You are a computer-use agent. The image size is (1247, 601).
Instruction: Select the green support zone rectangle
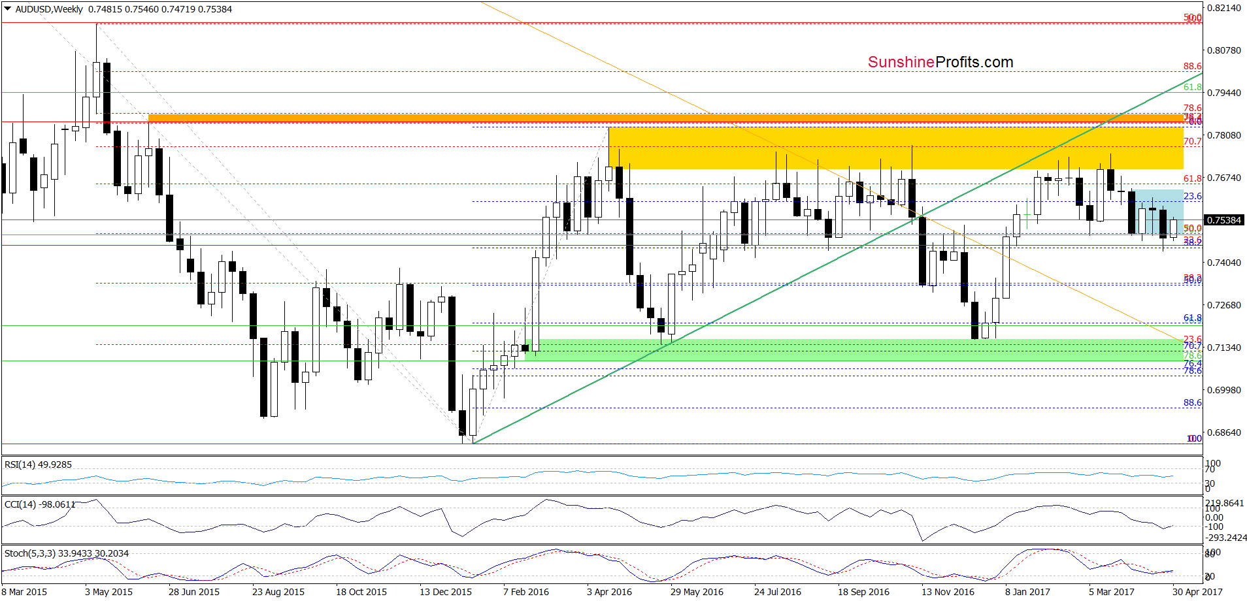pyautogui.click(x=854, y=350)
